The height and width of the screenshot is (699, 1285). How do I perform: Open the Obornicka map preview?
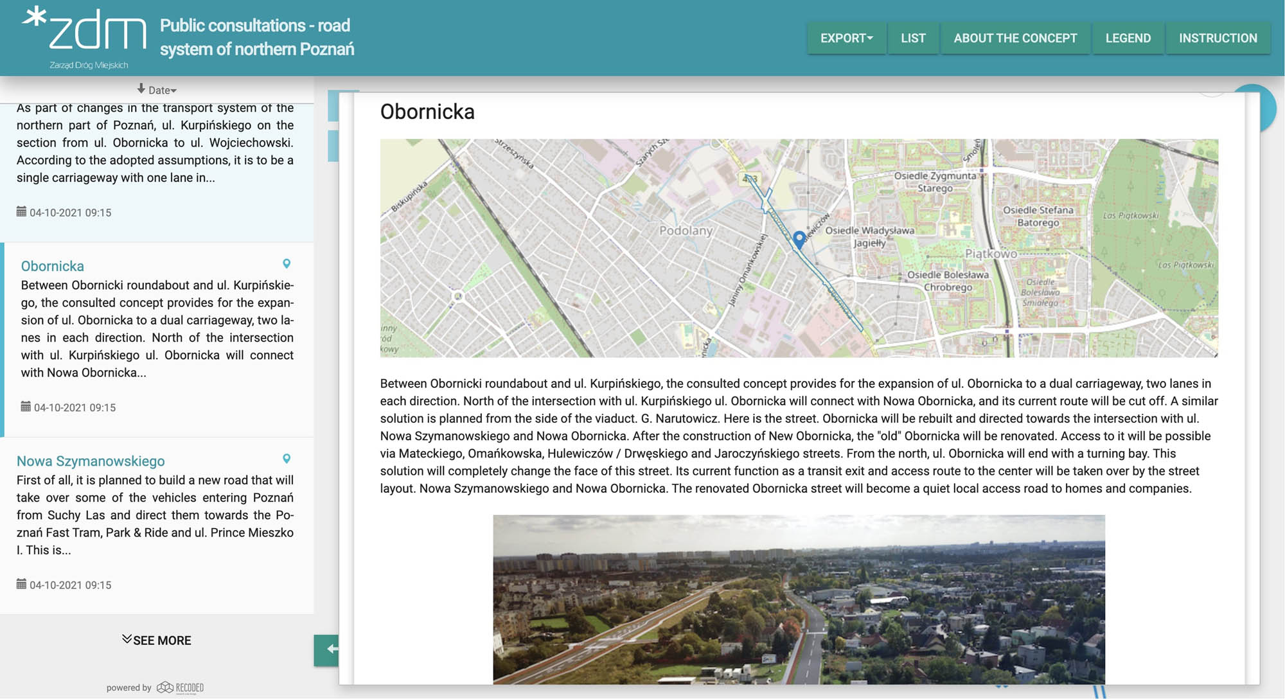pyautogui.click(x=799, y=248)
